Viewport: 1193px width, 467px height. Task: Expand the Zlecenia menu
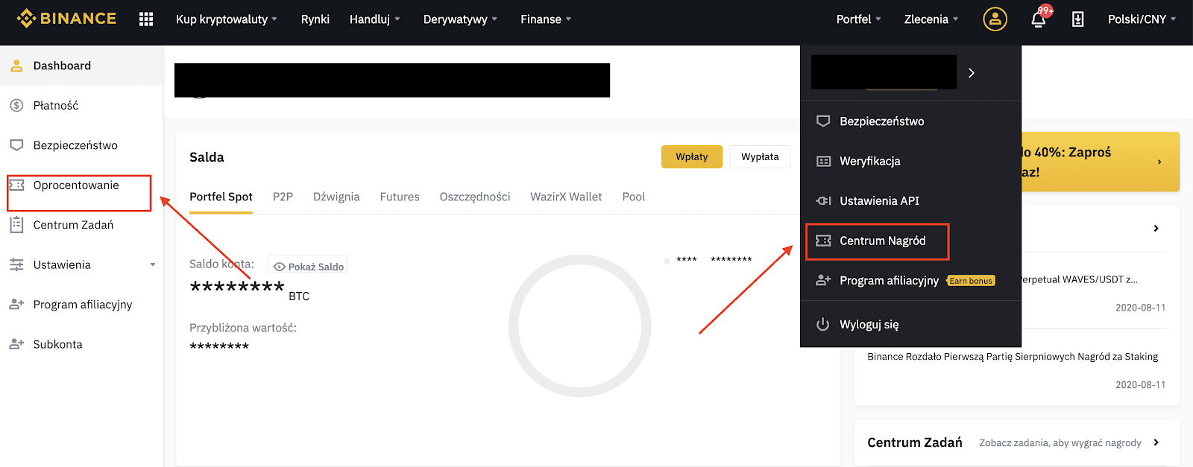[931, 19]
